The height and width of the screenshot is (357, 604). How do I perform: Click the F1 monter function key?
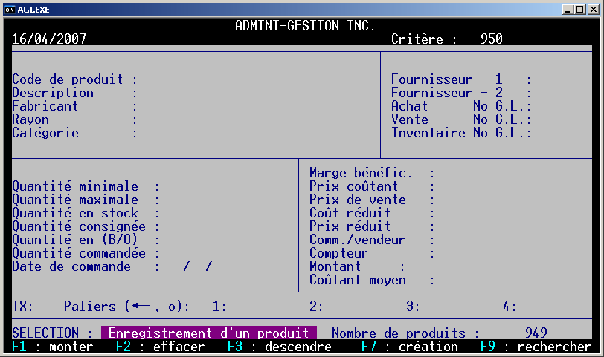pyautogui.click(x=52, y=347)
